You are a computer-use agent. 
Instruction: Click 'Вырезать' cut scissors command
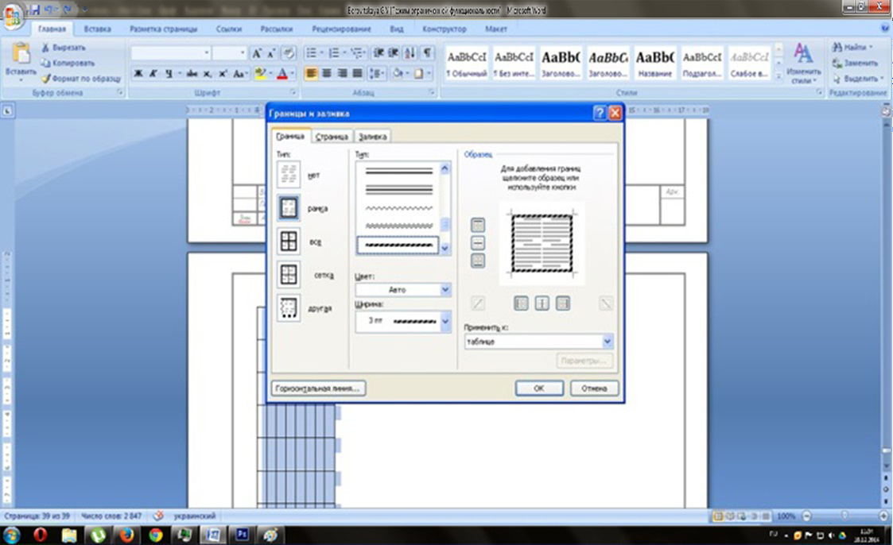64,48
